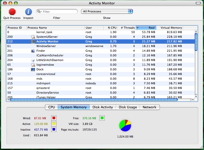This screenshot has width=204, height=150.
Task: Click the 819.63 MB virtual memory value
Action: point(174,32)
